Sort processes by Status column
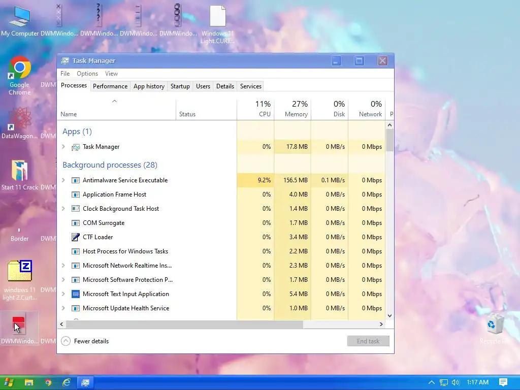520x390 pixels. [x=206, y=110]
